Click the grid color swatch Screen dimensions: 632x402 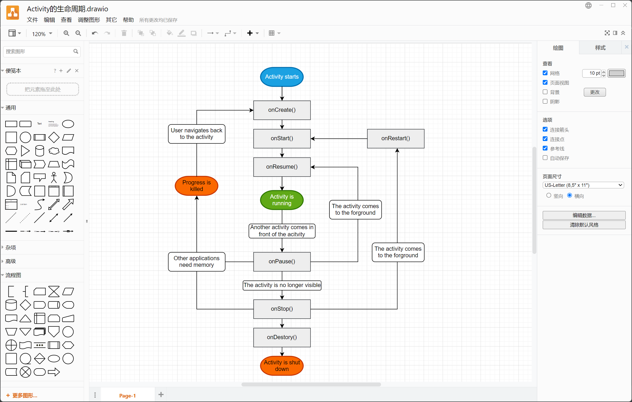tap(616, 73)
